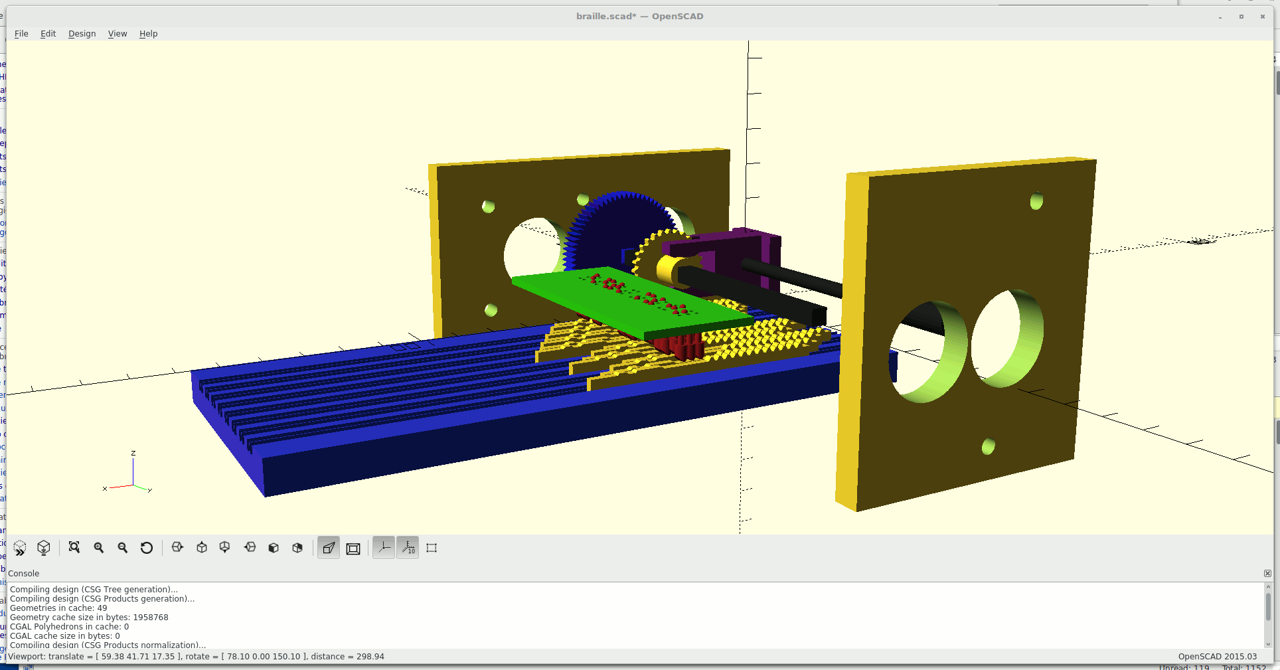Click the full Render icon
1280x670 pixels.
[44, 548]
